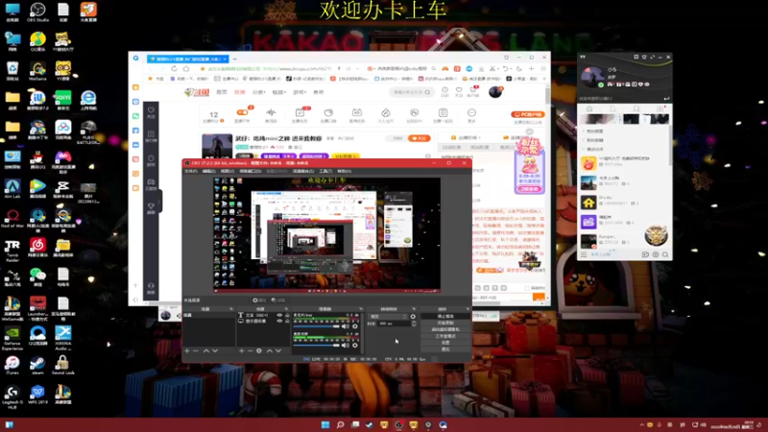Viewport: 768px width, 432px height.
Task: Open the OBS File menu
Action: pyautogui.click(x=190, y=171)
